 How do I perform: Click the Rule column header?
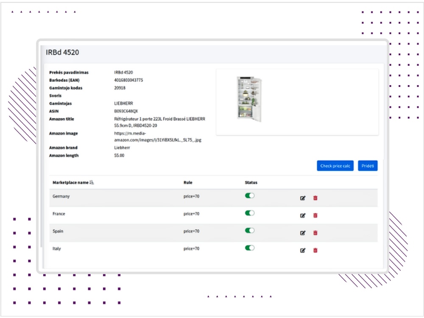(188, 182)
